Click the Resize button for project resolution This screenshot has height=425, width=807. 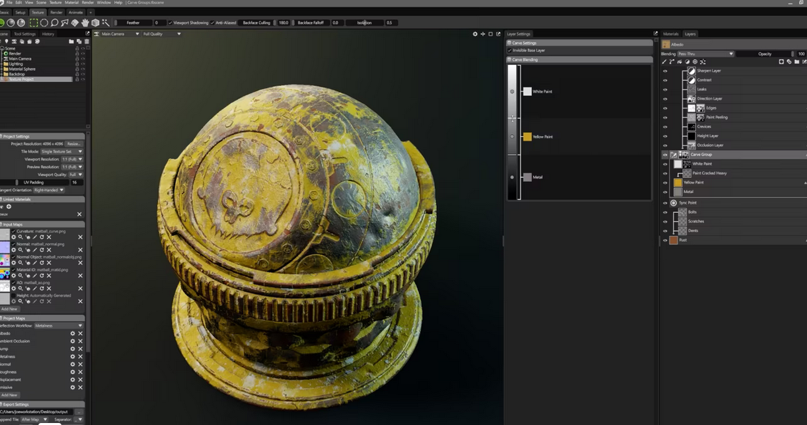click(73, 143)
